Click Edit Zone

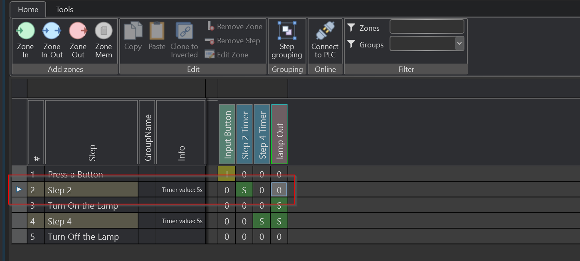pos(227,54)
